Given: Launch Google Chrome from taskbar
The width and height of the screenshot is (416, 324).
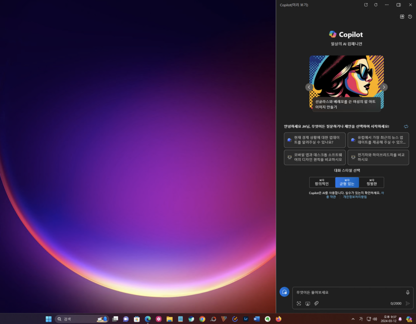Looking at the screenshot, I should pos(202,319).
